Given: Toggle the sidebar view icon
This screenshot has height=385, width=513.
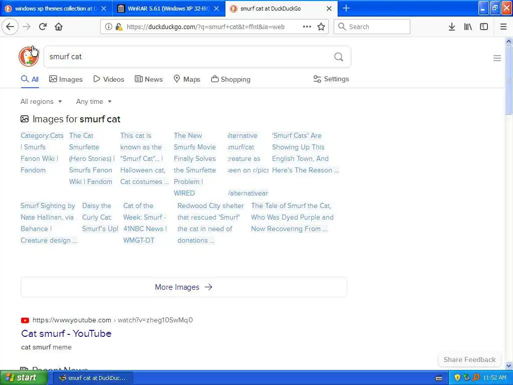Looking at the screenshot, I should point(484,27).
